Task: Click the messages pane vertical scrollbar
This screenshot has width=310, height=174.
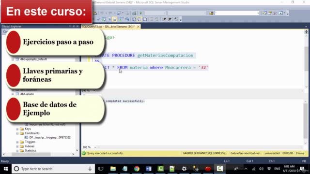Action: [x=306, y=120]
